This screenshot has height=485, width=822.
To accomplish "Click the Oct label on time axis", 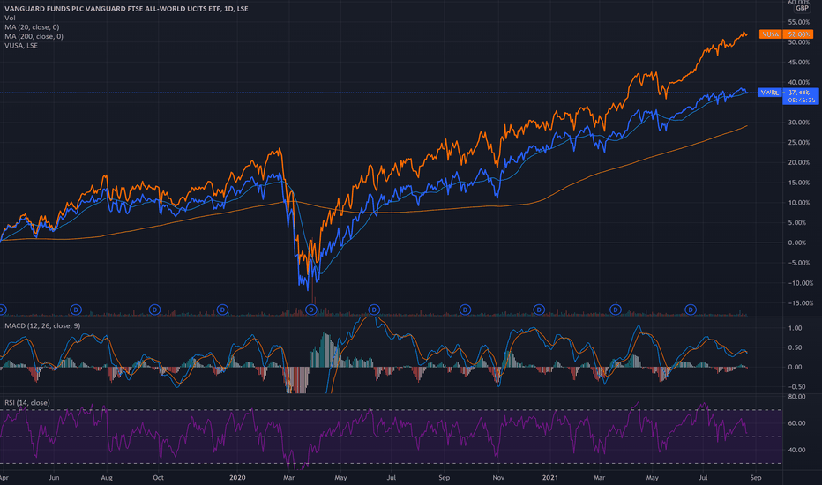I will click(x=159, y=478).
